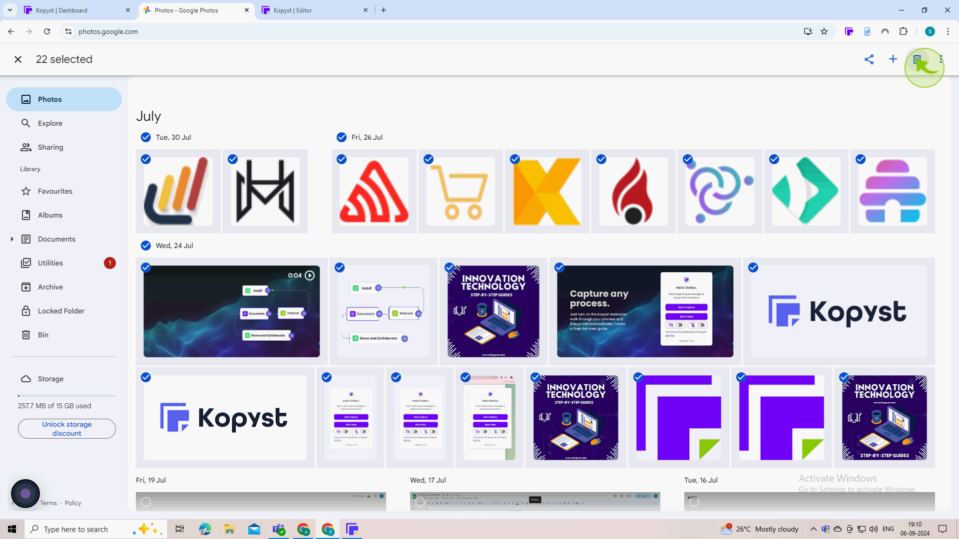
Task: Open a new browser tab
Action: [384, 10]
